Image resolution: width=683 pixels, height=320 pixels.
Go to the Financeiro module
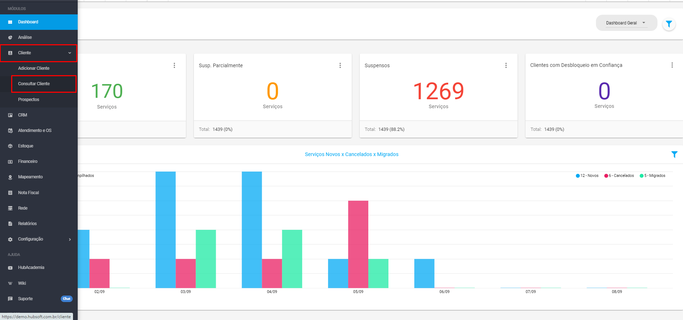pos(28,161)
